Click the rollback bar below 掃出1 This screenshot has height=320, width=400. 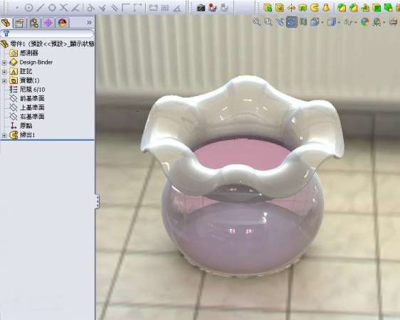pos(48,140)
